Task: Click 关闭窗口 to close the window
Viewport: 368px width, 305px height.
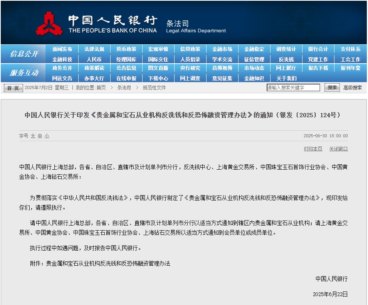Action: click(x=338, y=149)
